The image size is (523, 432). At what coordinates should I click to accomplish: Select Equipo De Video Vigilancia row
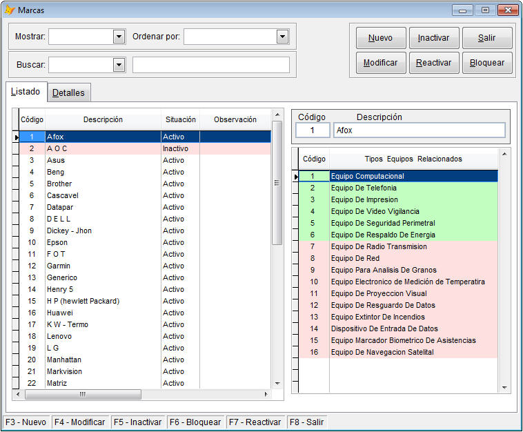pyautogui.click(x=398, y=211)
